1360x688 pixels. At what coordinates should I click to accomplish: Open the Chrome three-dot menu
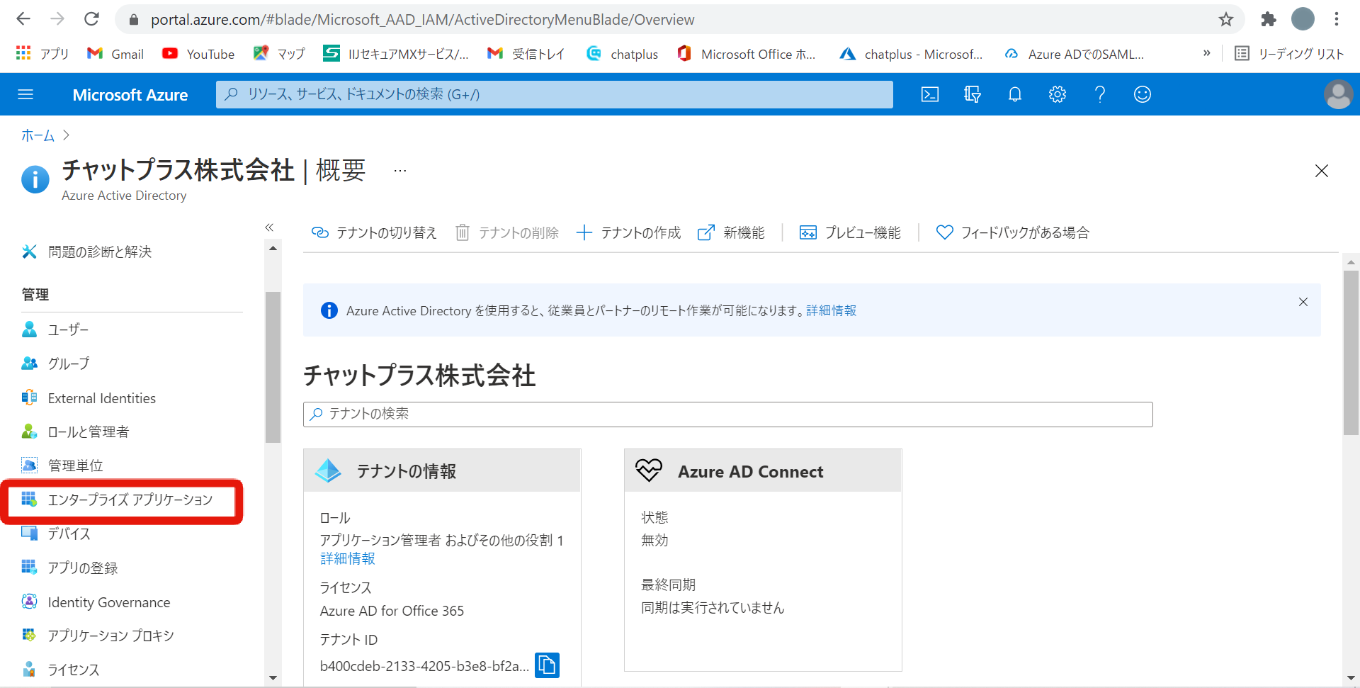point(1337,19)
